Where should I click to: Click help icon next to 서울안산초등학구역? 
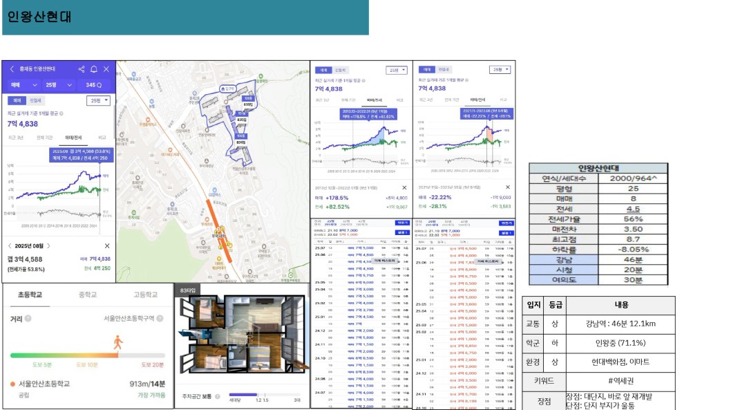pyautogui.click(x=160, y=319)
